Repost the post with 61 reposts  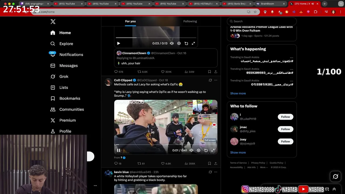pos(141,164)
